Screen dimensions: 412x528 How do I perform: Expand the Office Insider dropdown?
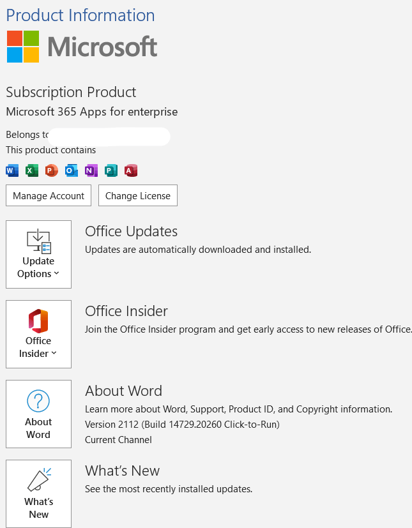click(38, 334)
